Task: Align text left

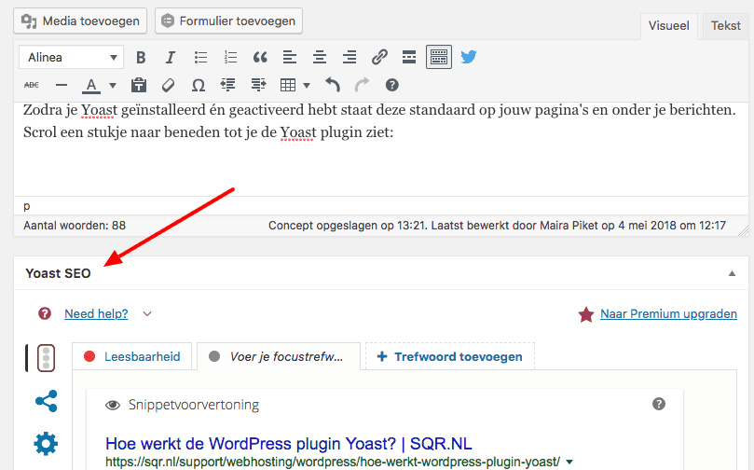Action: point(290,58)
